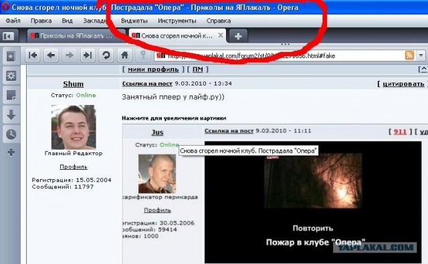Open the Widgets gear panel icon
The width and height of the screenshot is (428, 264).
pos(11,76)
